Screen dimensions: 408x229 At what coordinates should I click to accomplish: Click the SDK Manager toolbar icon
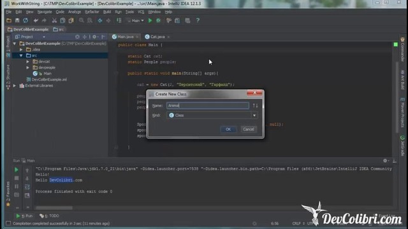pyautogui.click(x=187, y=20)
